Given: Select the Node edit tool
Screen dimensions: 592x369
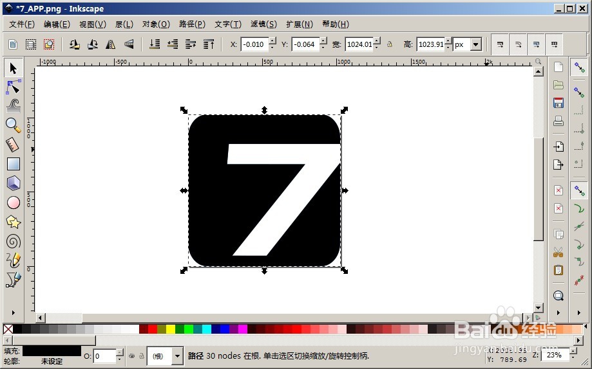Looking at the screenshot, I should pos(14,87).
